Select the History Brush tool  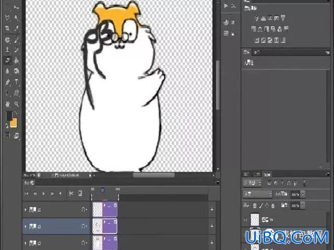click(16, 50)
